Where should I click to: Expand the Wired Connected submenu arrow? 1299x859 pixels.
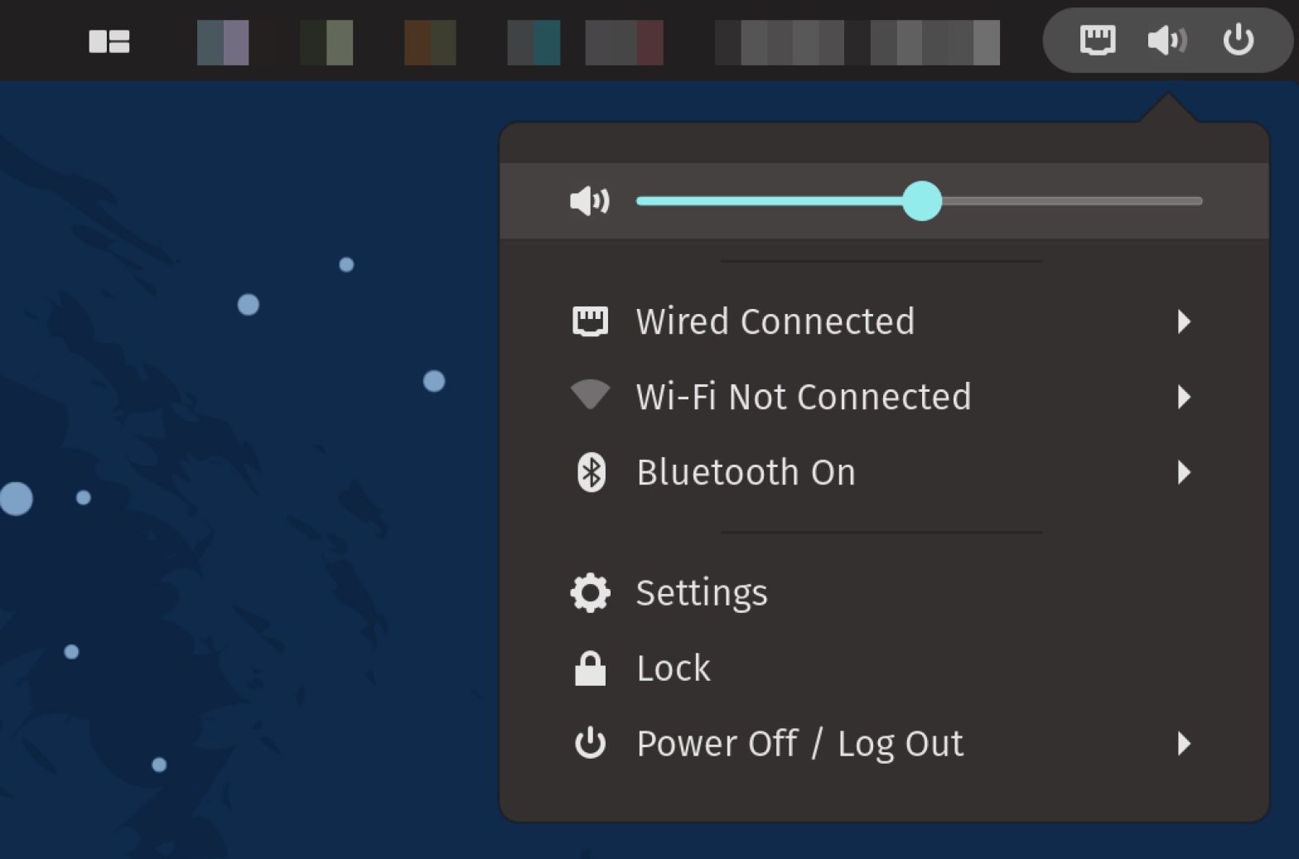click(1185, 322)
